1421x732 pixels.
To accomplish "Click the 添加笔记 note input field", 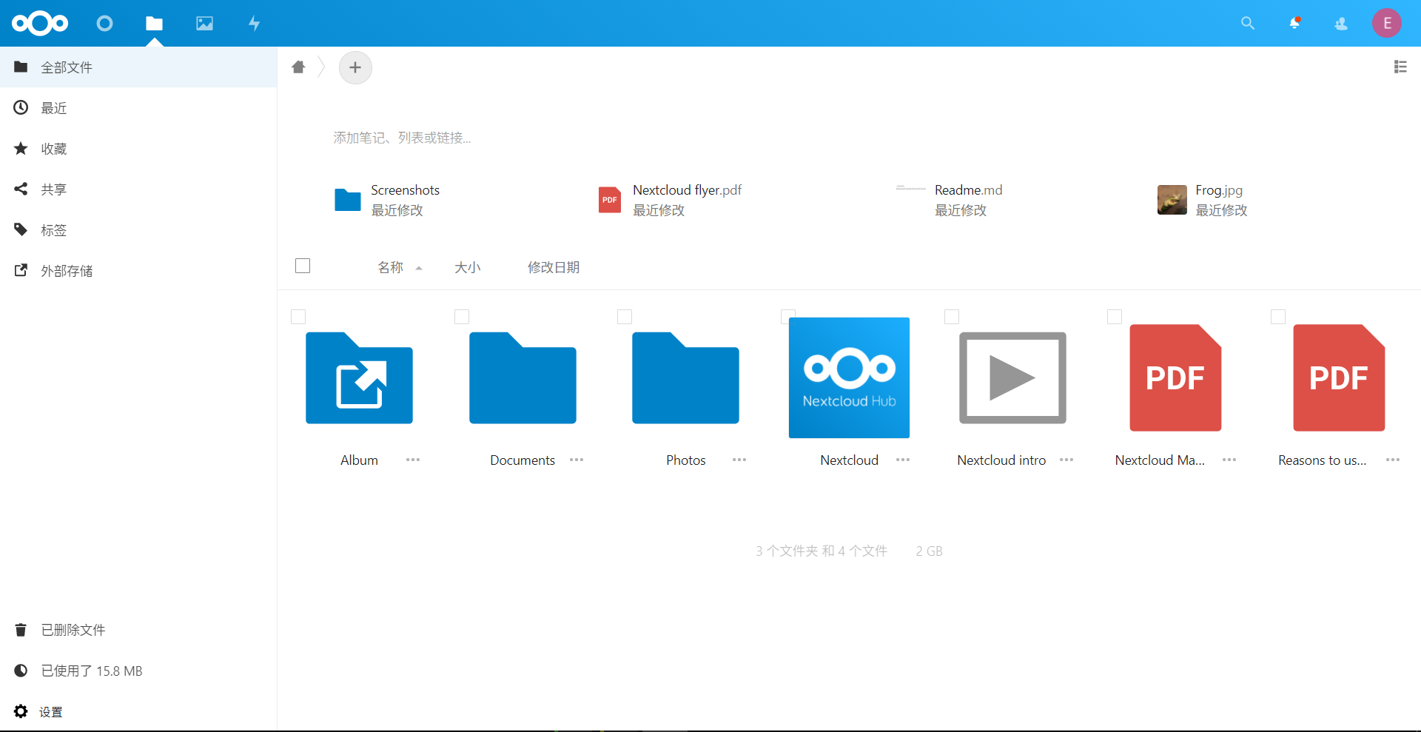I will pos(402,138).
